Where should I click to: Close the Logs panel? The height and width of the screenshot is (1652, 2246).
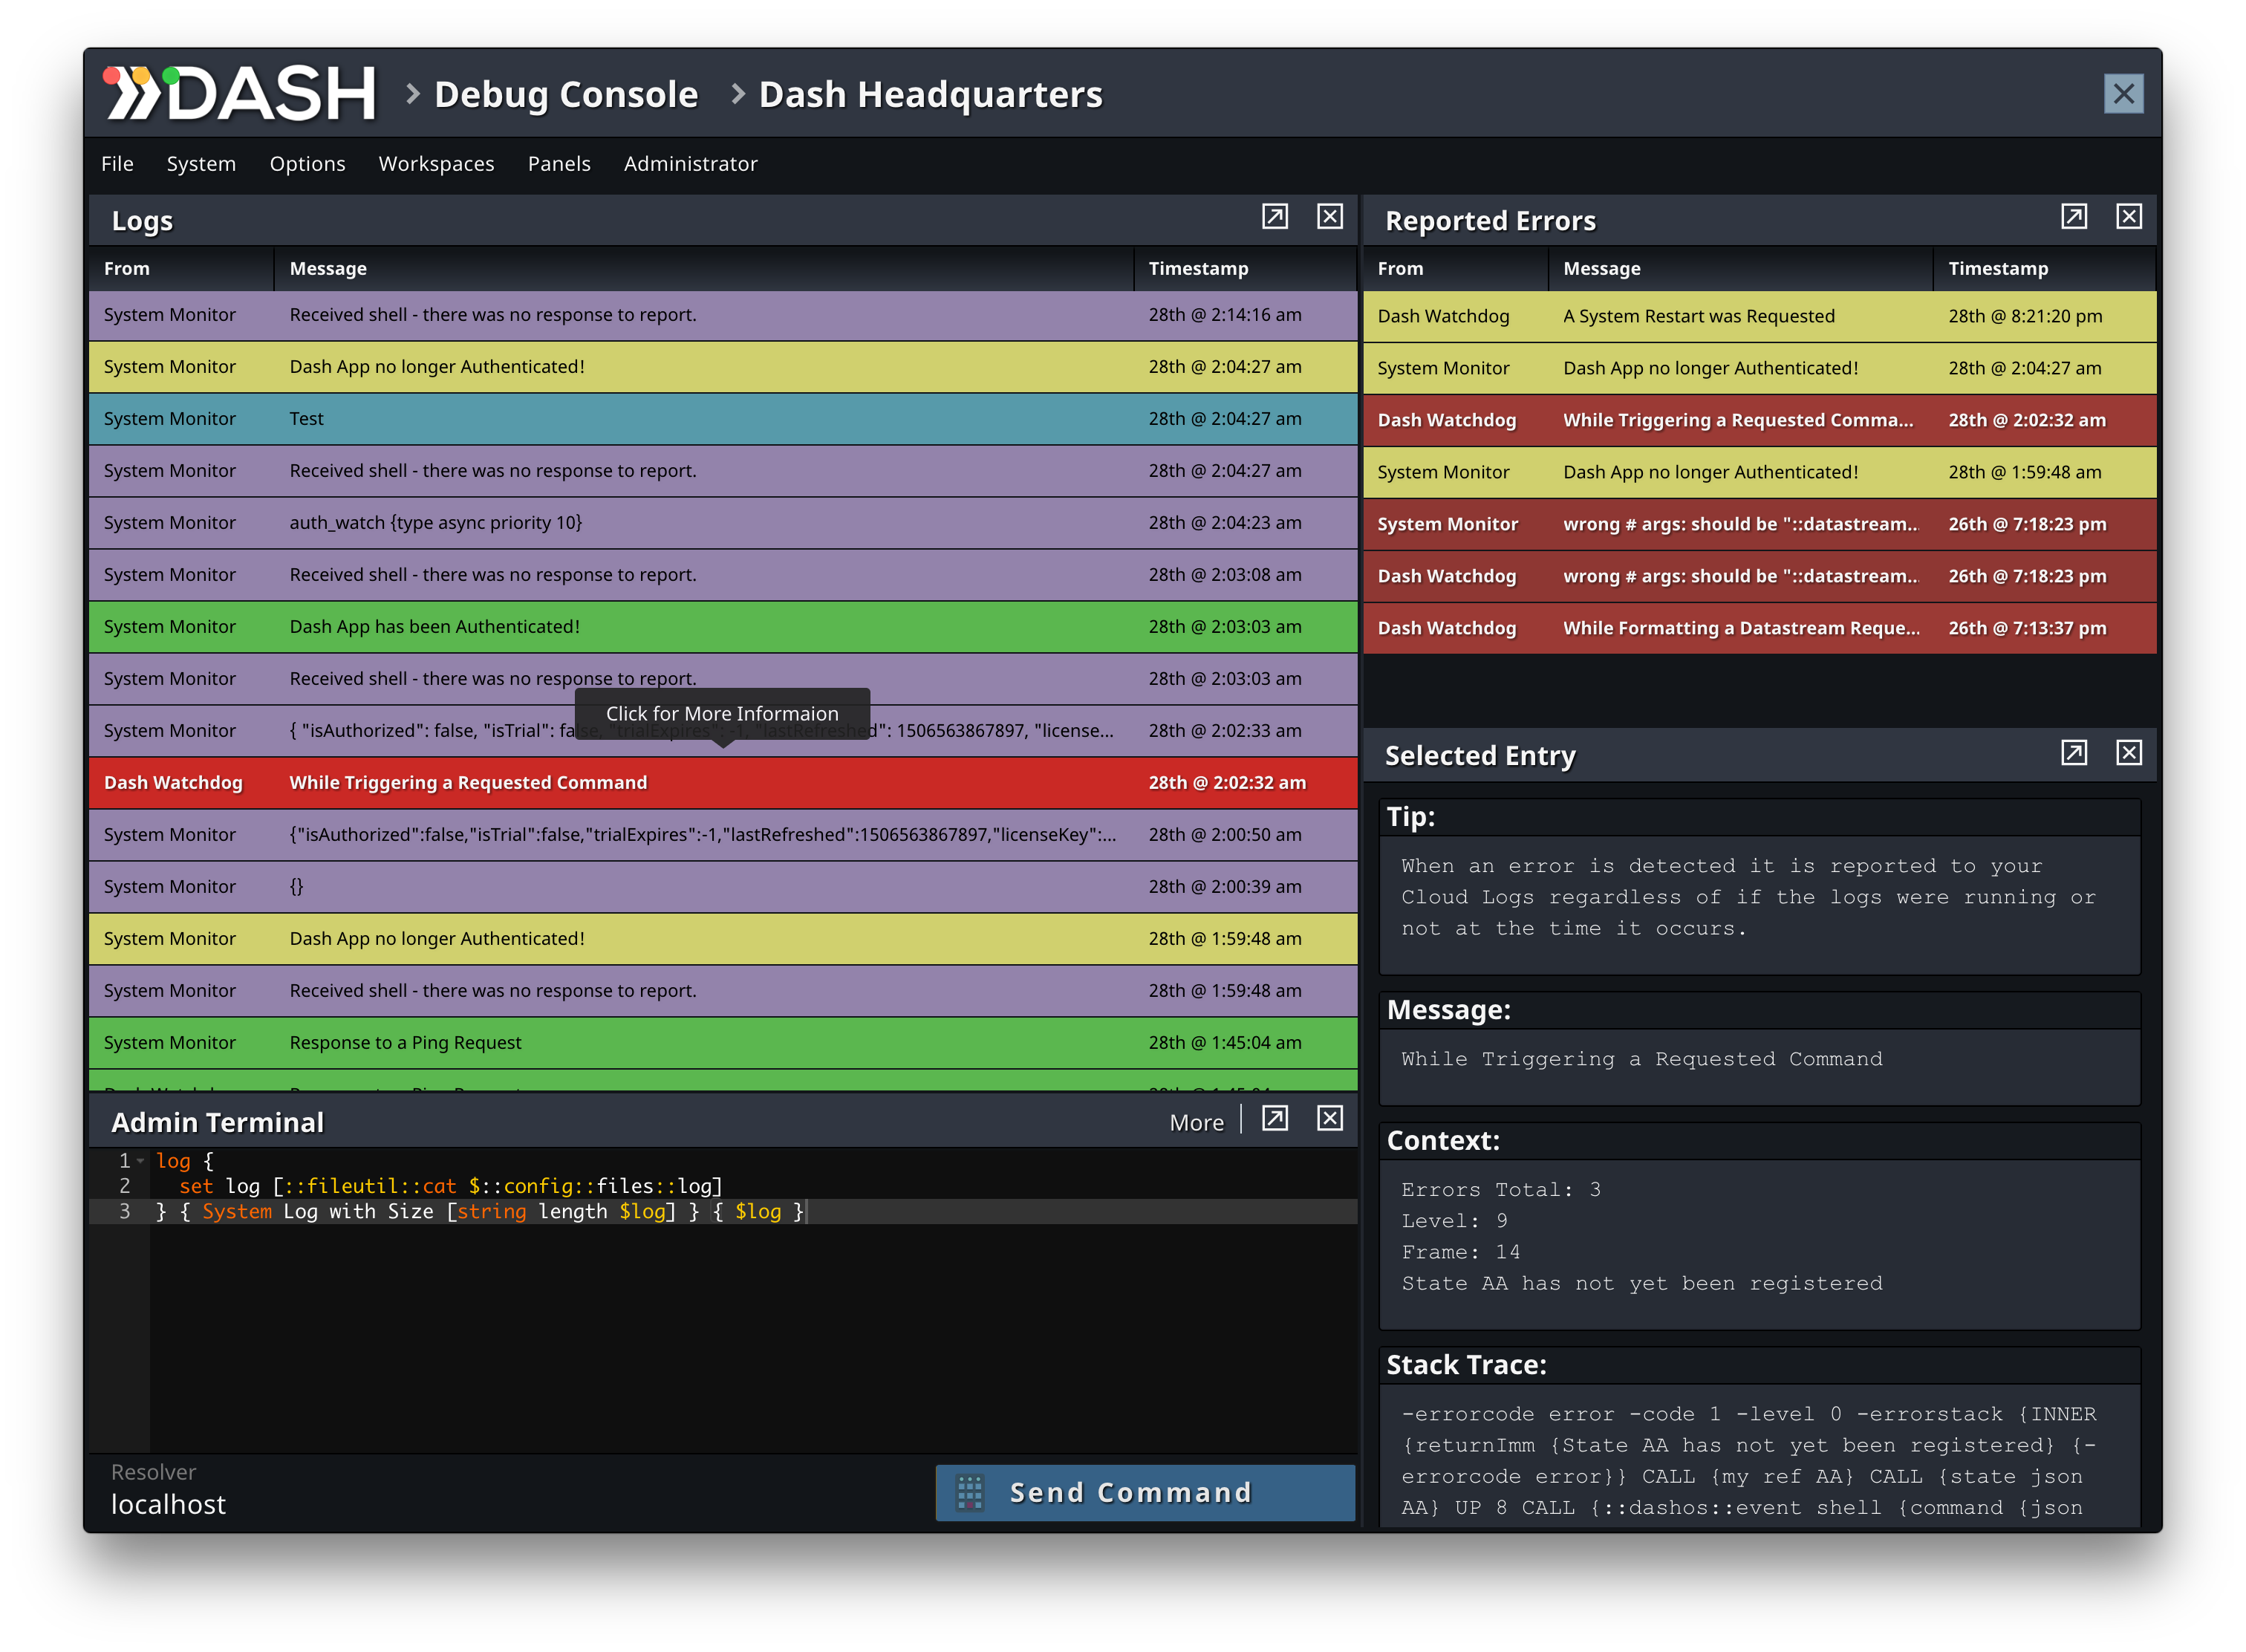tap(1329, 217)
